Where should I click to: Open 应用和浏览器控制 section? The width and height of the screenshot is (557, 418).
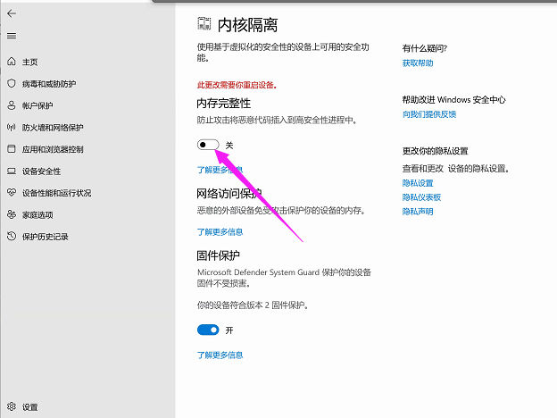click(x=53, y=149)
